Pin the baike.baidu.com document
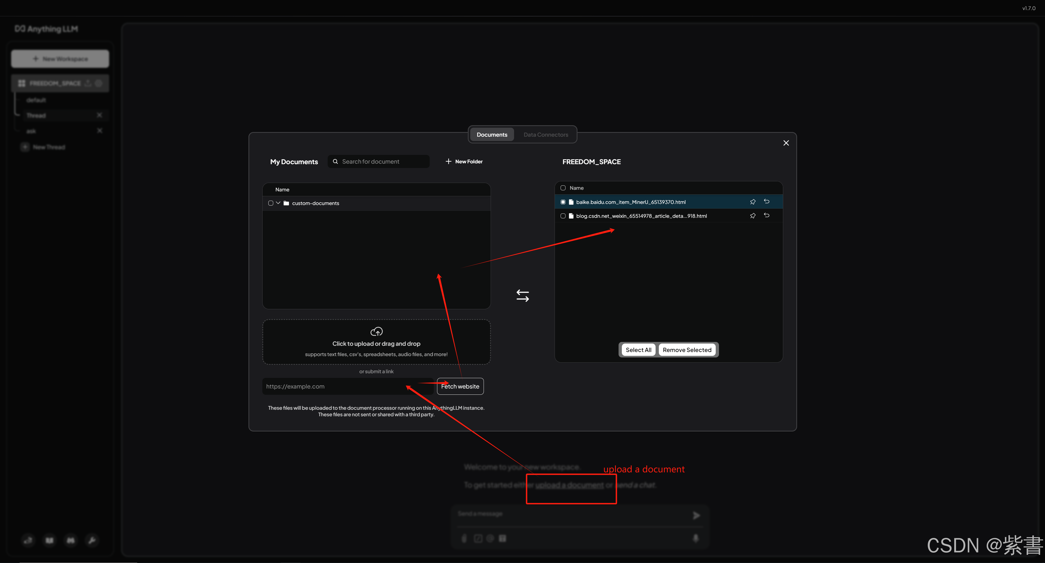This screenshot has width=1045, height=563. [x=752, y=202]
